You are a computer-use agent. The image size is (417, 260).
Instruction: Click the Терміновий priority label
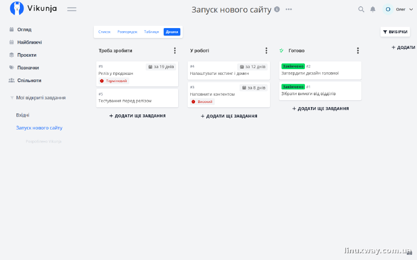114,81
